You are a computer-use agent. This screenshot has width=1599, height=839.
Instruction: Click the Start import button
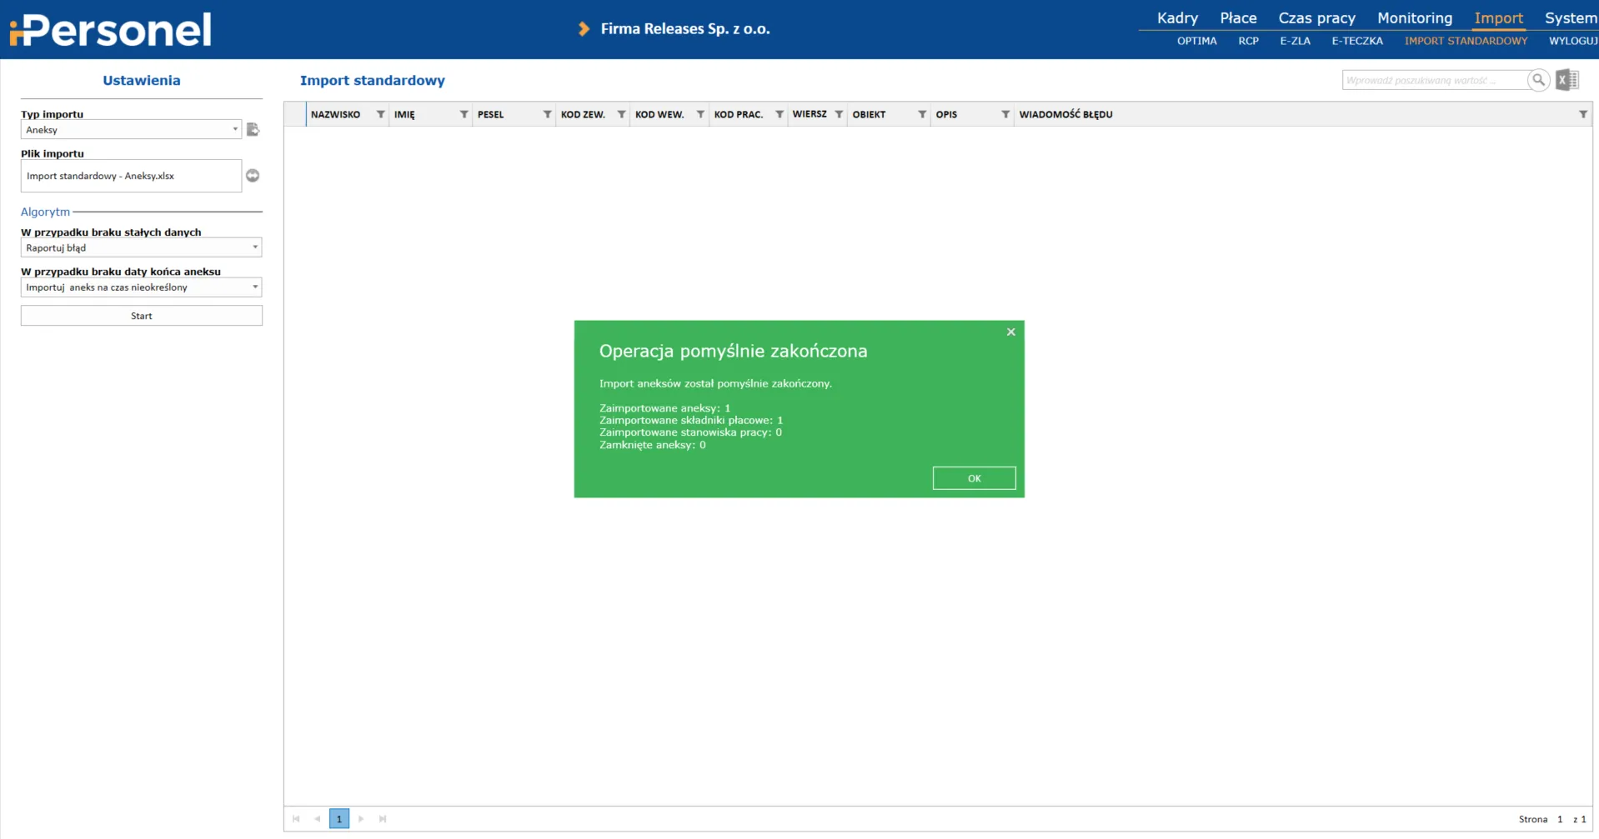pyautogui.click(x=142, y=316)
